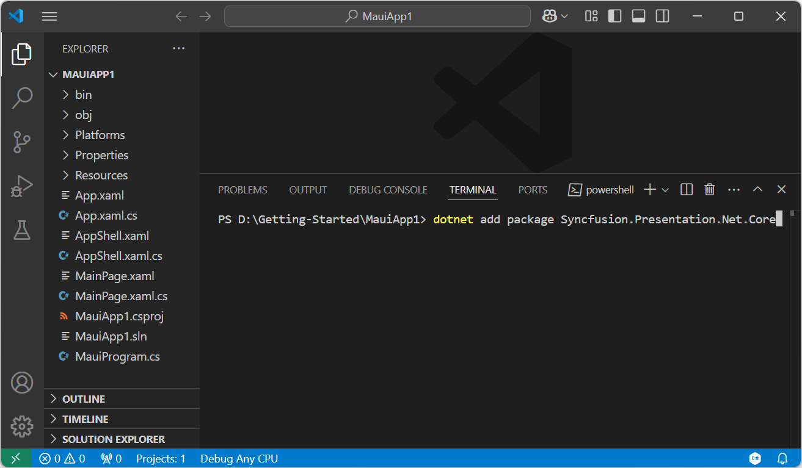Switch to the PORTS tab
This screenshot has width=802, height=468.
coord(533,190)
